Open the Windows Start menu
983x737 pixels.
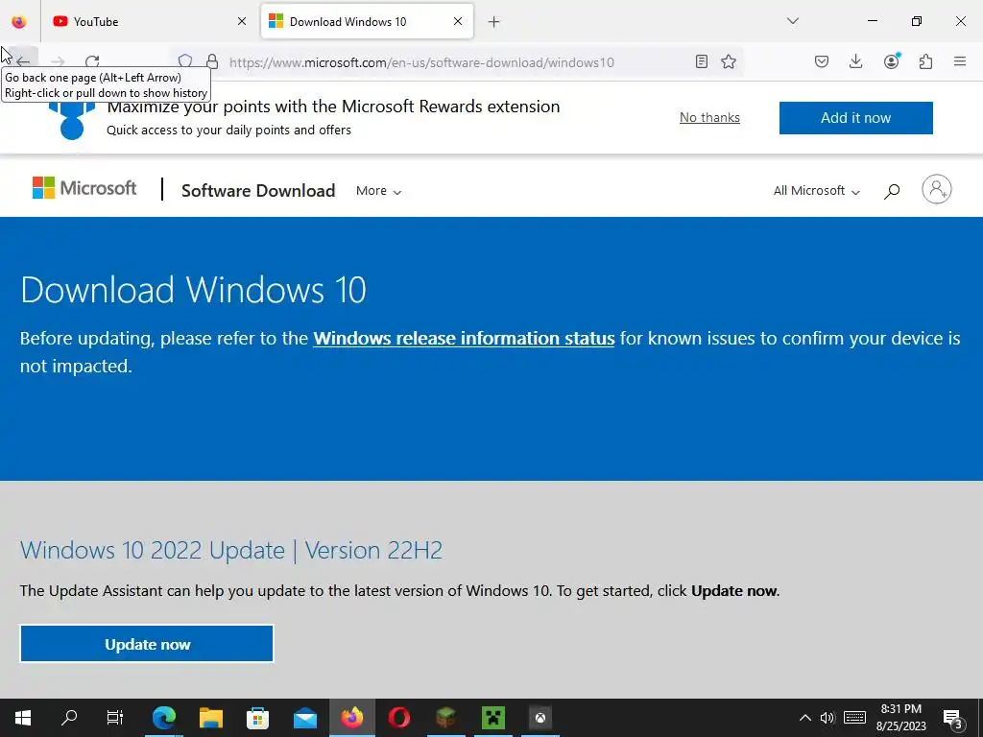(23, 718)
